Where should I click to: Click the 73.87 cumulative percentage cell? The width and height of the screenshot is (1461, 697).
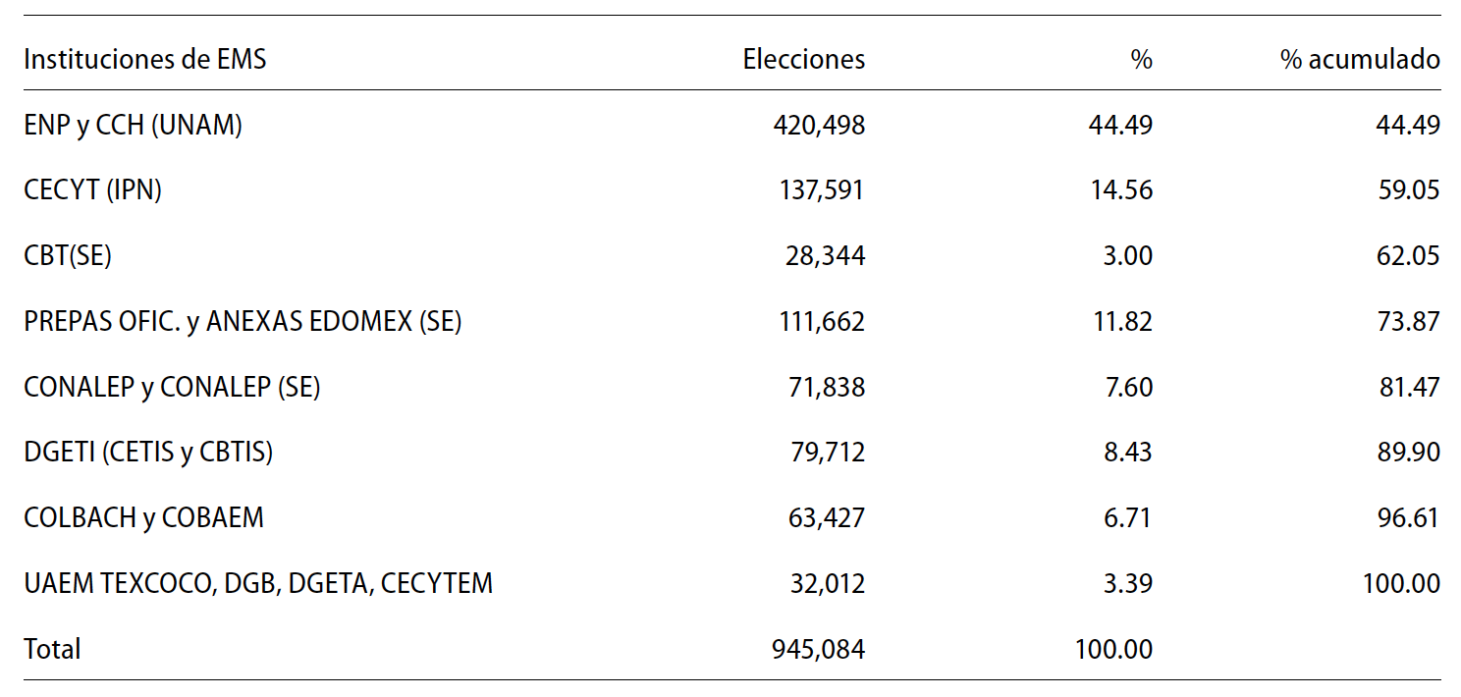tap(1408, 322)
